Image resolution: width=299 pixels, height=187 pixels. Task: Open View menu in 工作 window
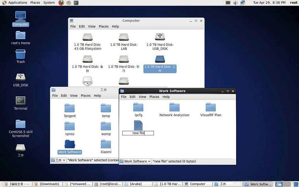[x=74, y=96]
